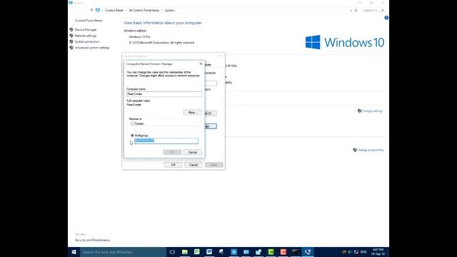457x257 pixels.
Task: Click OK in the System Properties window
Action: tap(173, 165)
